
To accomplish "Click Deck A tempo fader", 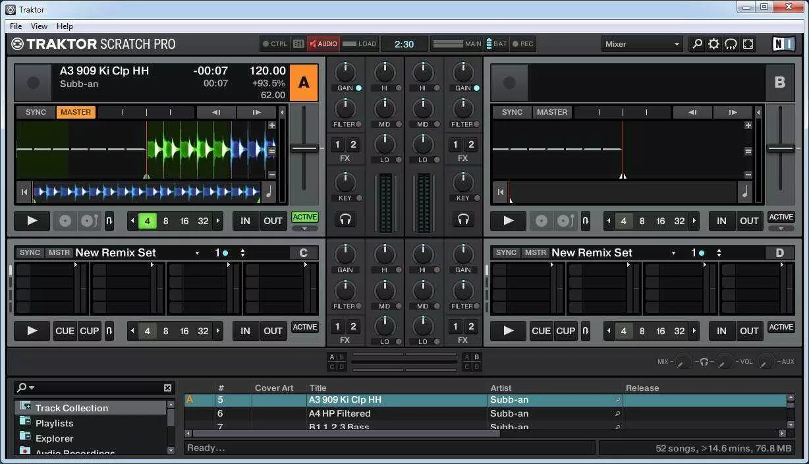I will (304, 149).
